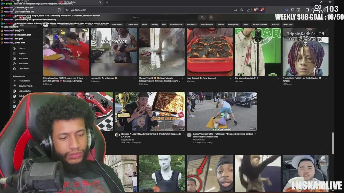Screen dimensions: 344x193
Task: Open Ambient Noise channel link
Action: [x=199, y=140]
